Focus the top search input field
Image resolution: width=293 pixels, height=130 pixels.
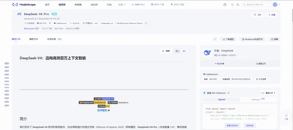click(x=257, y=5)
